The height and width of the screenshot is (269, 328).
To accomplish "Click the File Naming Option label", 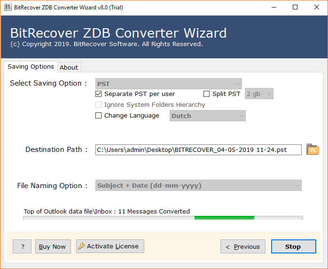I will pos(52,186).
